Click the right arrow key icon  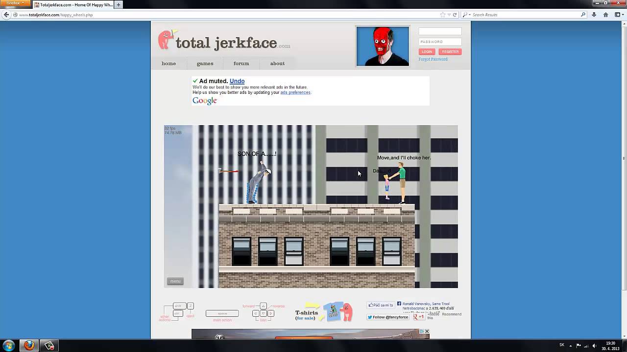pos(271,313)
